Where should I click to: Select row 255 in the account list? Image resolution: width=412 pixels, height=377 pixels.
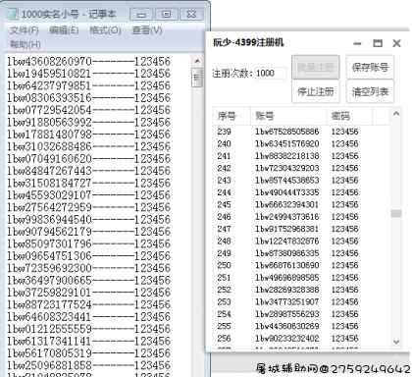[301, 326]
